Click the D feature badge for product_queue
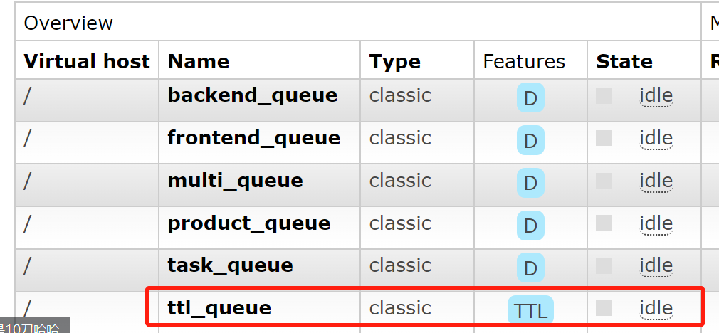The width and height of the screenshot is (719, 333). click(530, 226)
